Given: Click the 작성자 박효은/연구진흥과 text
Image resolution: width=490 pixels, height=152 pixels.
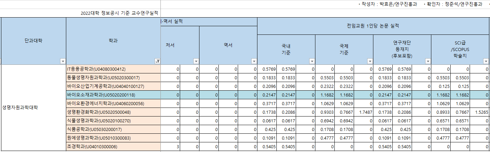Looking at the screenshot, I should pyautogui.click(x=388, y=4).
